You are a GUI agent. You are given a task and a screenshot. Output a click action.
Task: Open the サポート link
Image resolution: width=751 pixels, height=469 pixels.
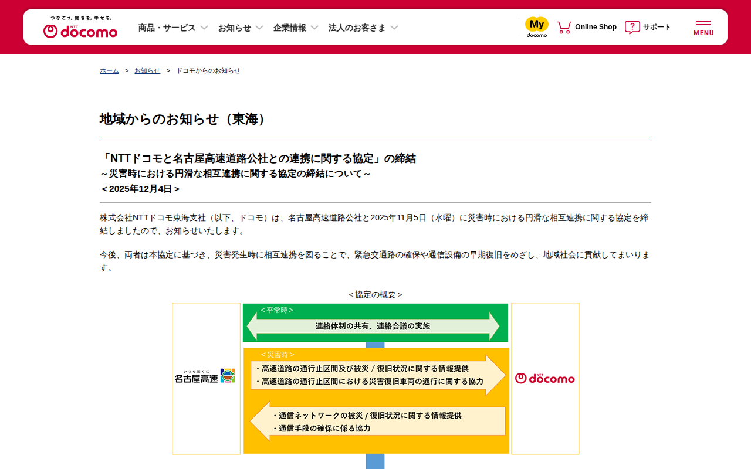(657, 27)
